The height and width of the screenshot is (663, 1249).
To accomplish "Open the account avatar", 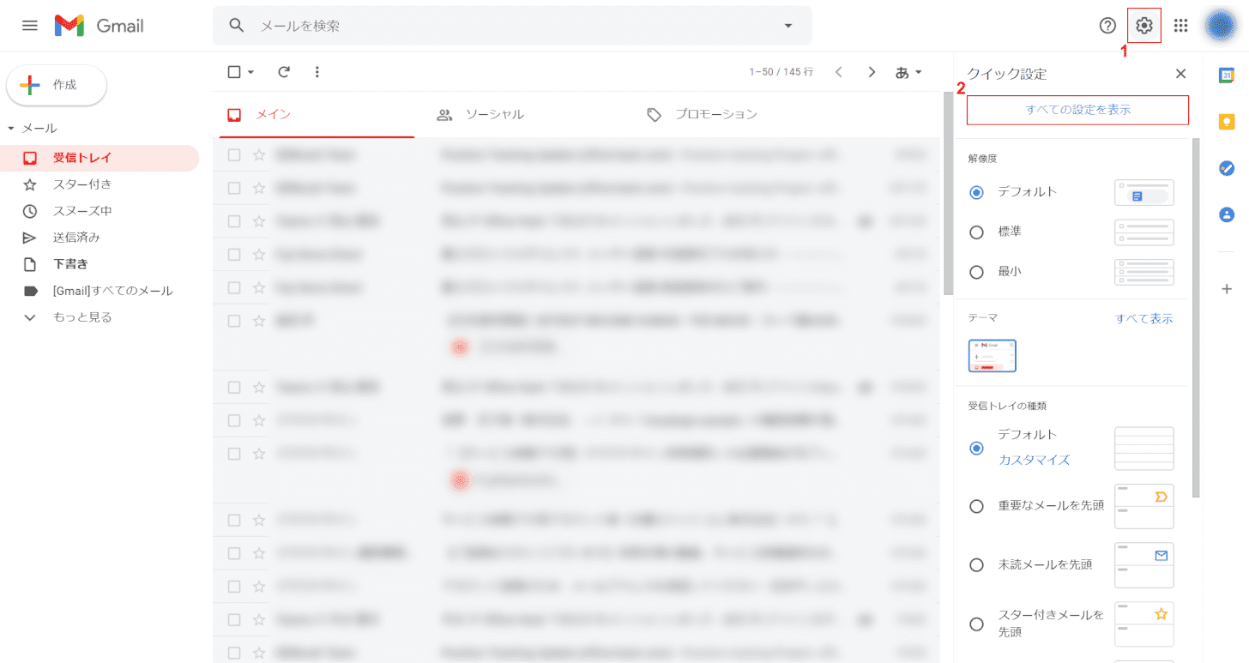I will [x=1220, y=26].
